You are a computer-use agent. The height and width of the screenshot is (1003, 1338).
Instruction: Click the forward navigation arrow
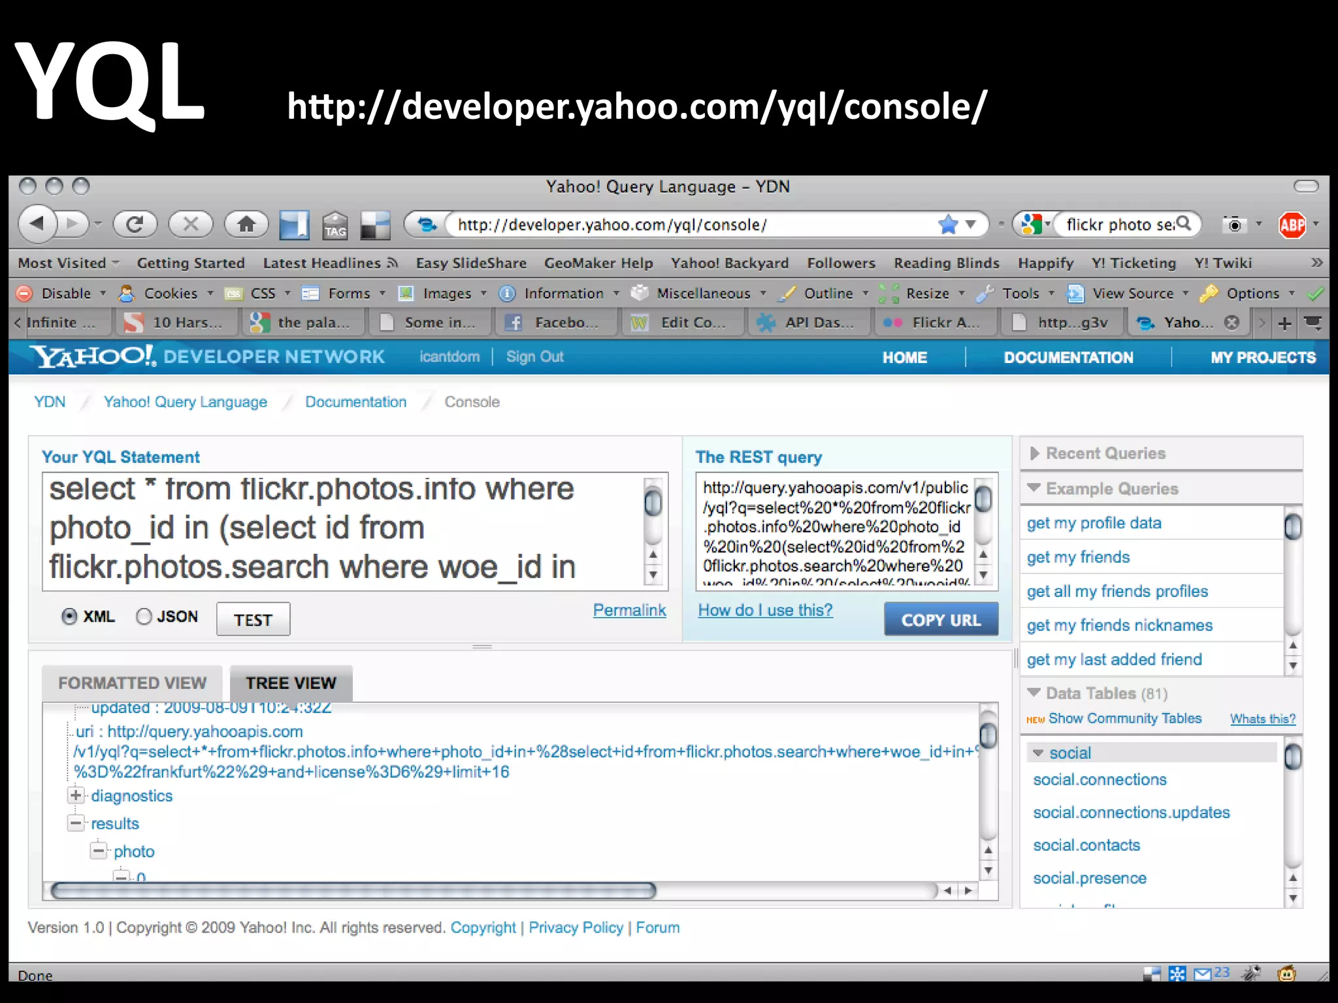73,224
